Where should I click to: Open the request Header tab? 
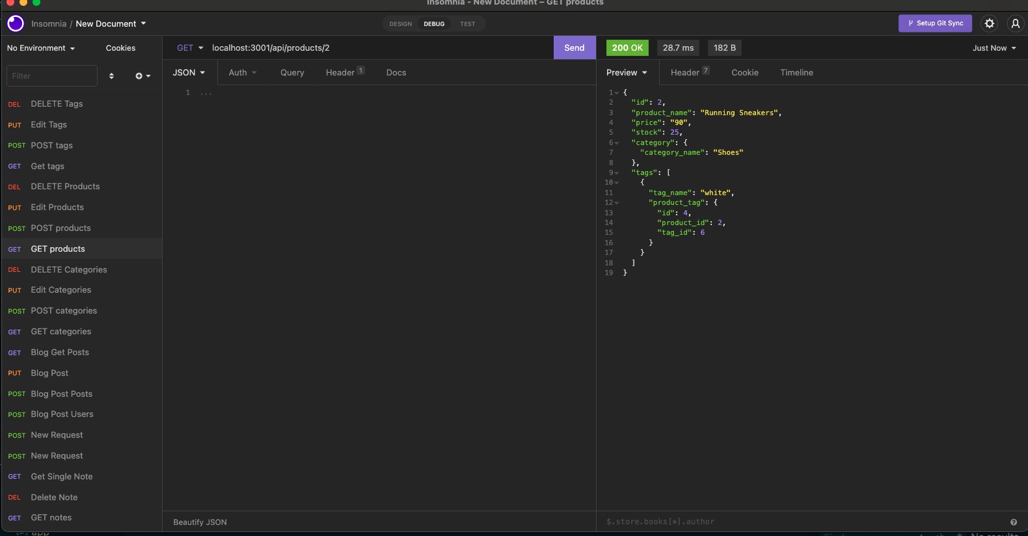click(345, 73)
